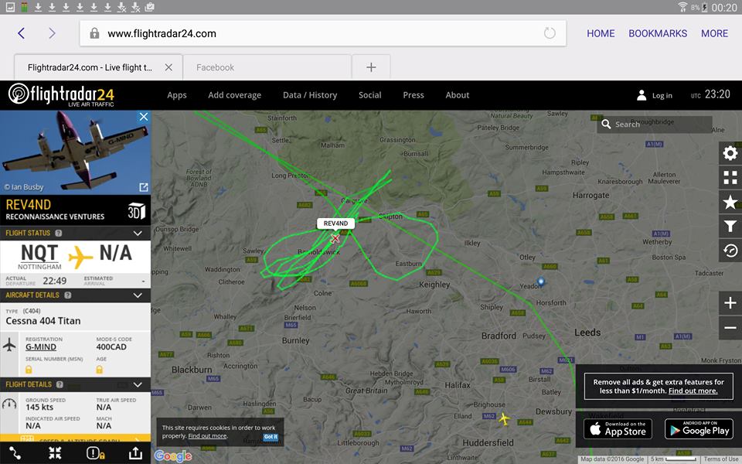Show flight route icon in bottom bar
This screenshot has width=742, height=464.
(x=15, y=453)
